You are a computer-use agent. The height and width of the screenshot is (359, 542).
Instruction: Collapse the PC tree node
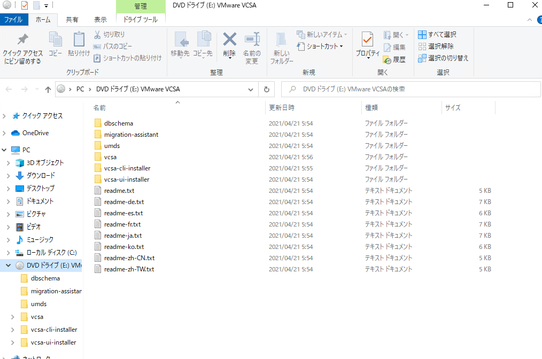(4, 150)
